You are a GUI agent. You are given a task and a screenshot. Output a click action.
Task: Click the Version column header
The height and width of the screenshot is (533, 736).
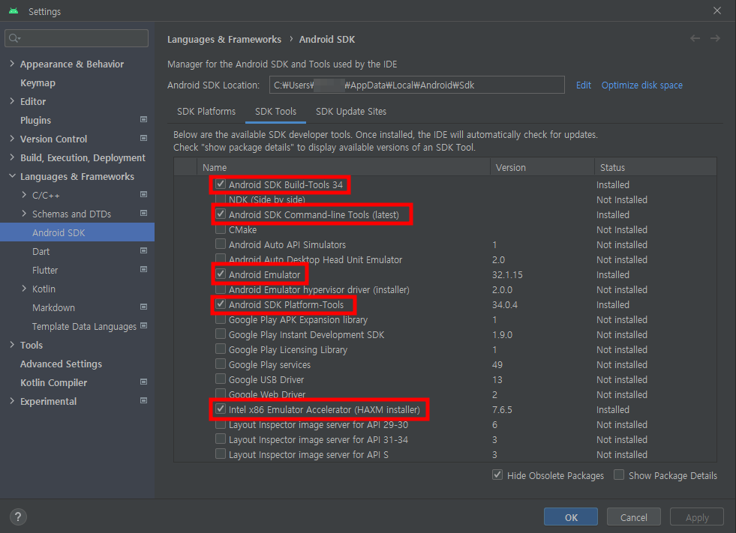click(542, 167)
